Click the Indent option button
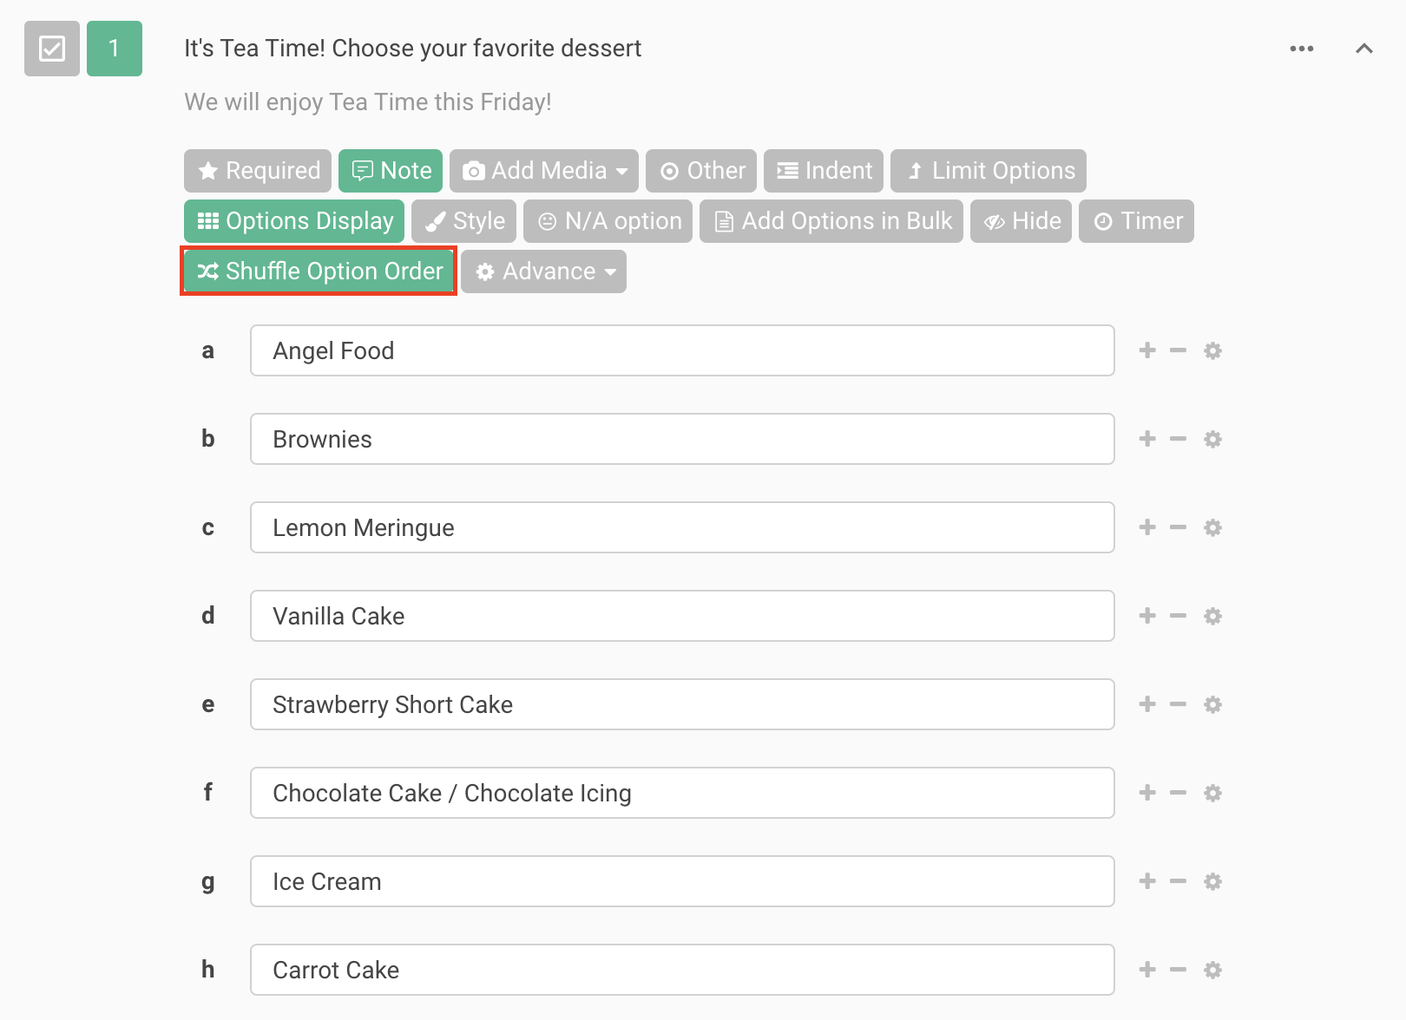Viewport: 1406px width, 1020px height. tap(823, 171)
